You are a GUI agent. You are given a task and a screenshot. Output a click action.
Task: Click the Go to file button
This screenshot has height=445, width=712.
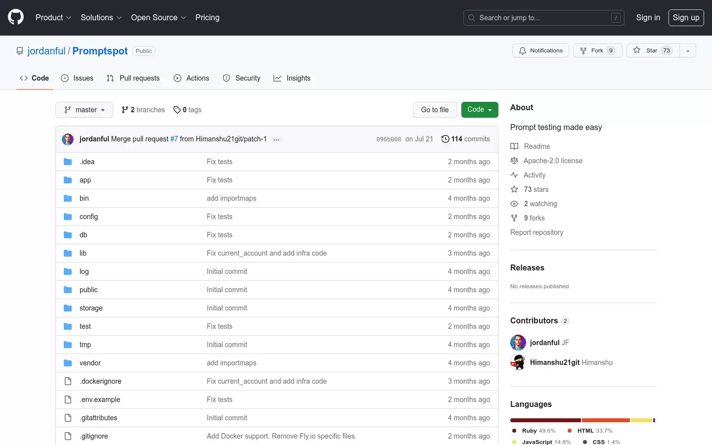point(435,110)
